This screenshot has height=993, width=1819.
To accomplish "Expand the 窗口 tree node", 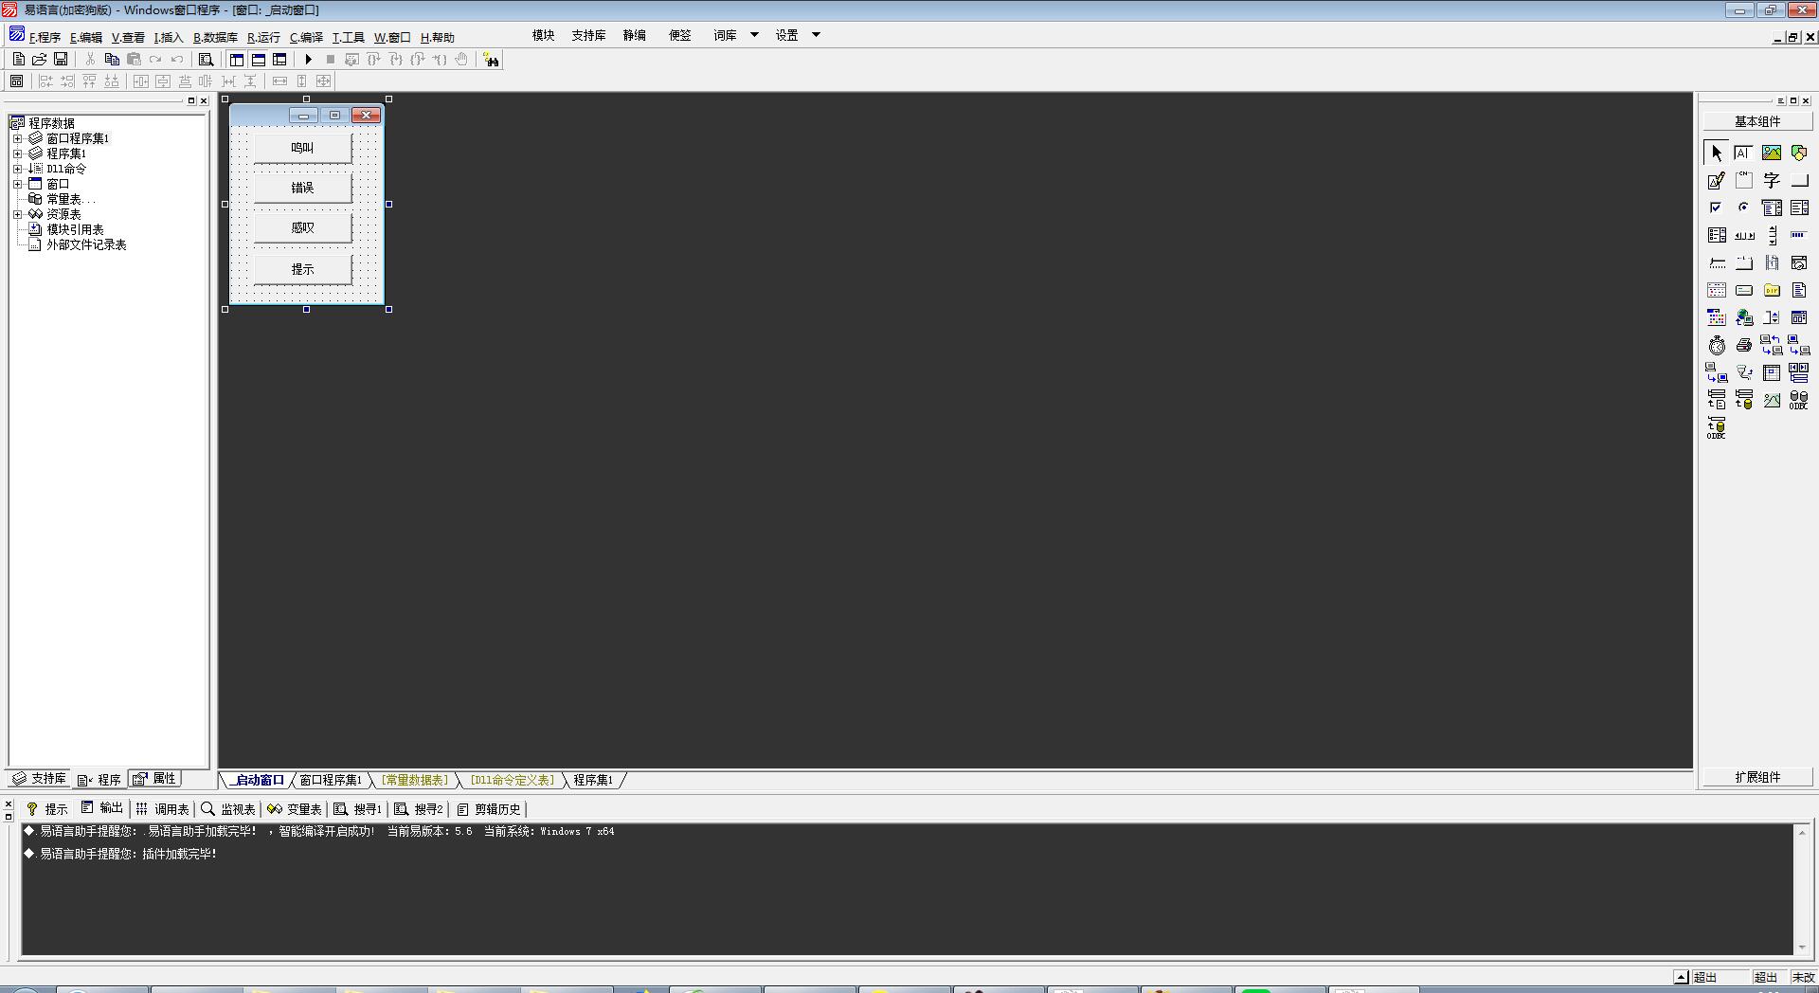I will pos(17,184).
